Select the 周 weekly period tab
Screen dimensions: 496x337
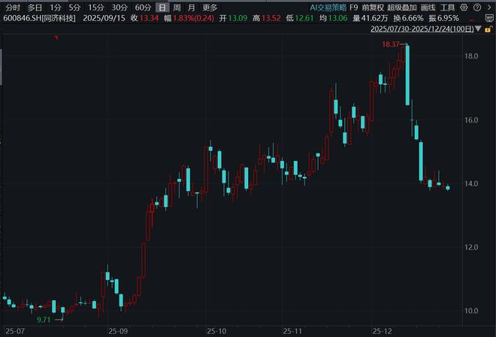(177, 8)
